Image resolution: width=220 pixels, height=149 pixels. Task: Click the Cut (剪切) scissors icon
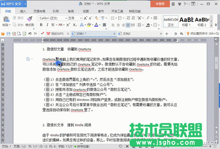(x=14, y=18)
